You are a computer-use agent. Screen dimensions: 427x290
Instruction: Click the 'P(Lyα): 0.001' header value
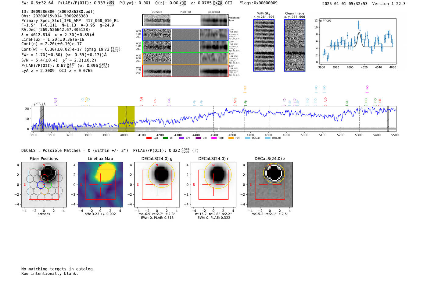coord(135,3)
